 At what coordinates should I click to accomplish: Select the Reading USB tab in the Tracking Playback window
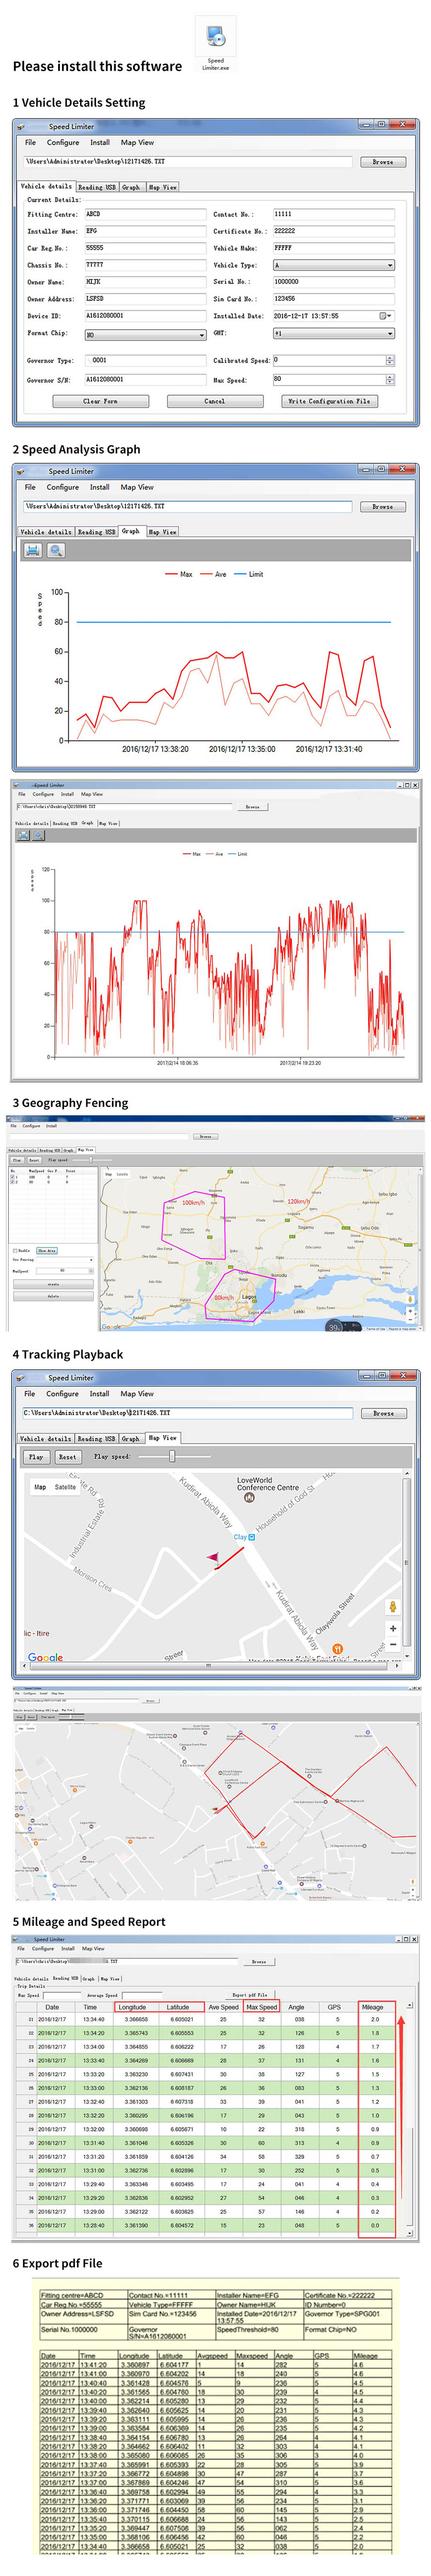tap(97, 1439)
